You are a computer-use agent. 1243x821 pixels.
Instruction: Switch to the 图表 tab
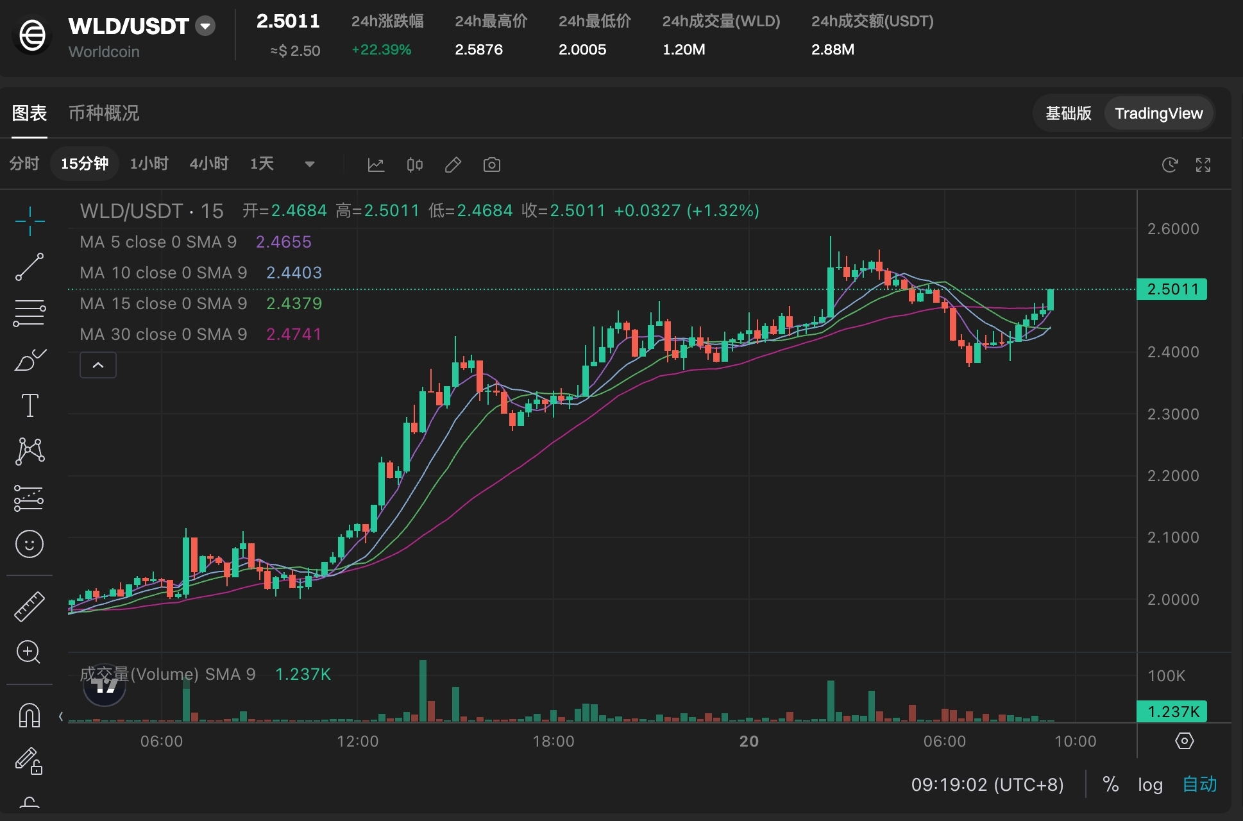click(30, 114)
